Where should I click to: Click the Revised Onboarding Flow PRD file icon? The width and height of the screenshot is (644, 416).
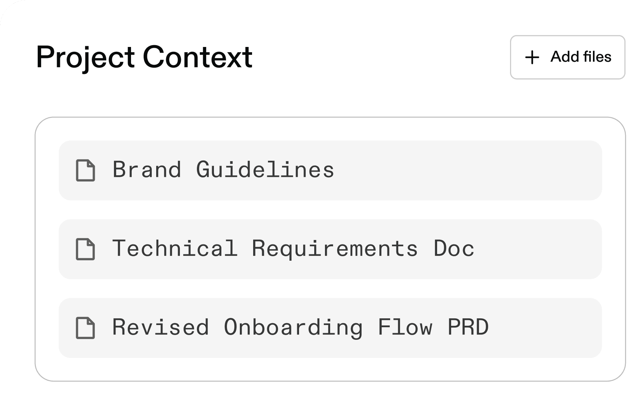pos(85,328)
